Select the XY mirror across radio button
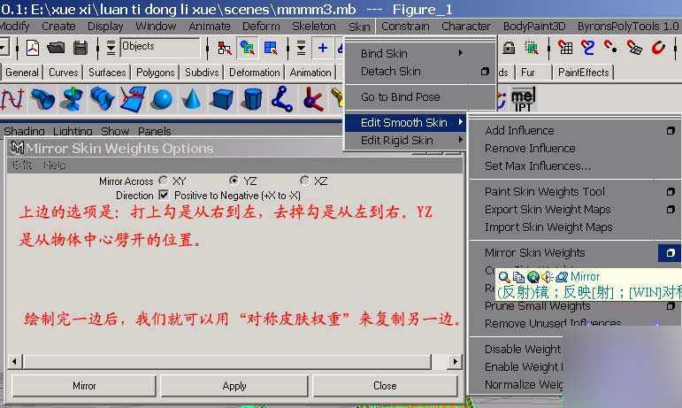Screen dimensions: 682x408 pos(163,180)
